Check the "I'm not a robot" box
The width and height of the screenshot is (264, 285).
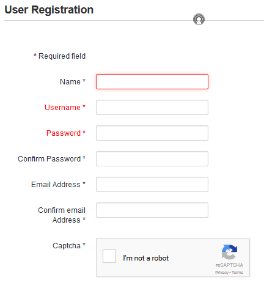pyautogui.click(x=109, y=256)
